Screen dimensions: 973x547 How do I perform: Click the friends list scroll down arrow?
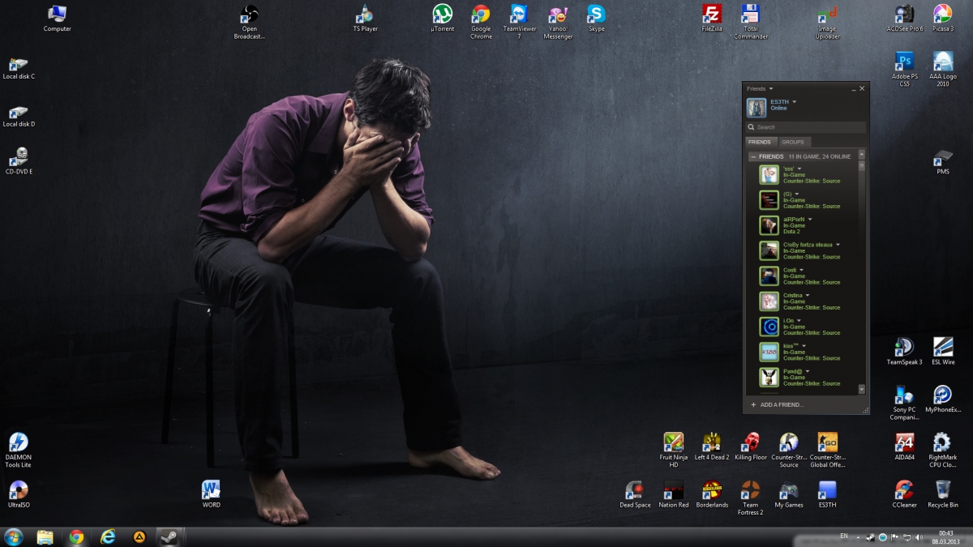(862, 390)
